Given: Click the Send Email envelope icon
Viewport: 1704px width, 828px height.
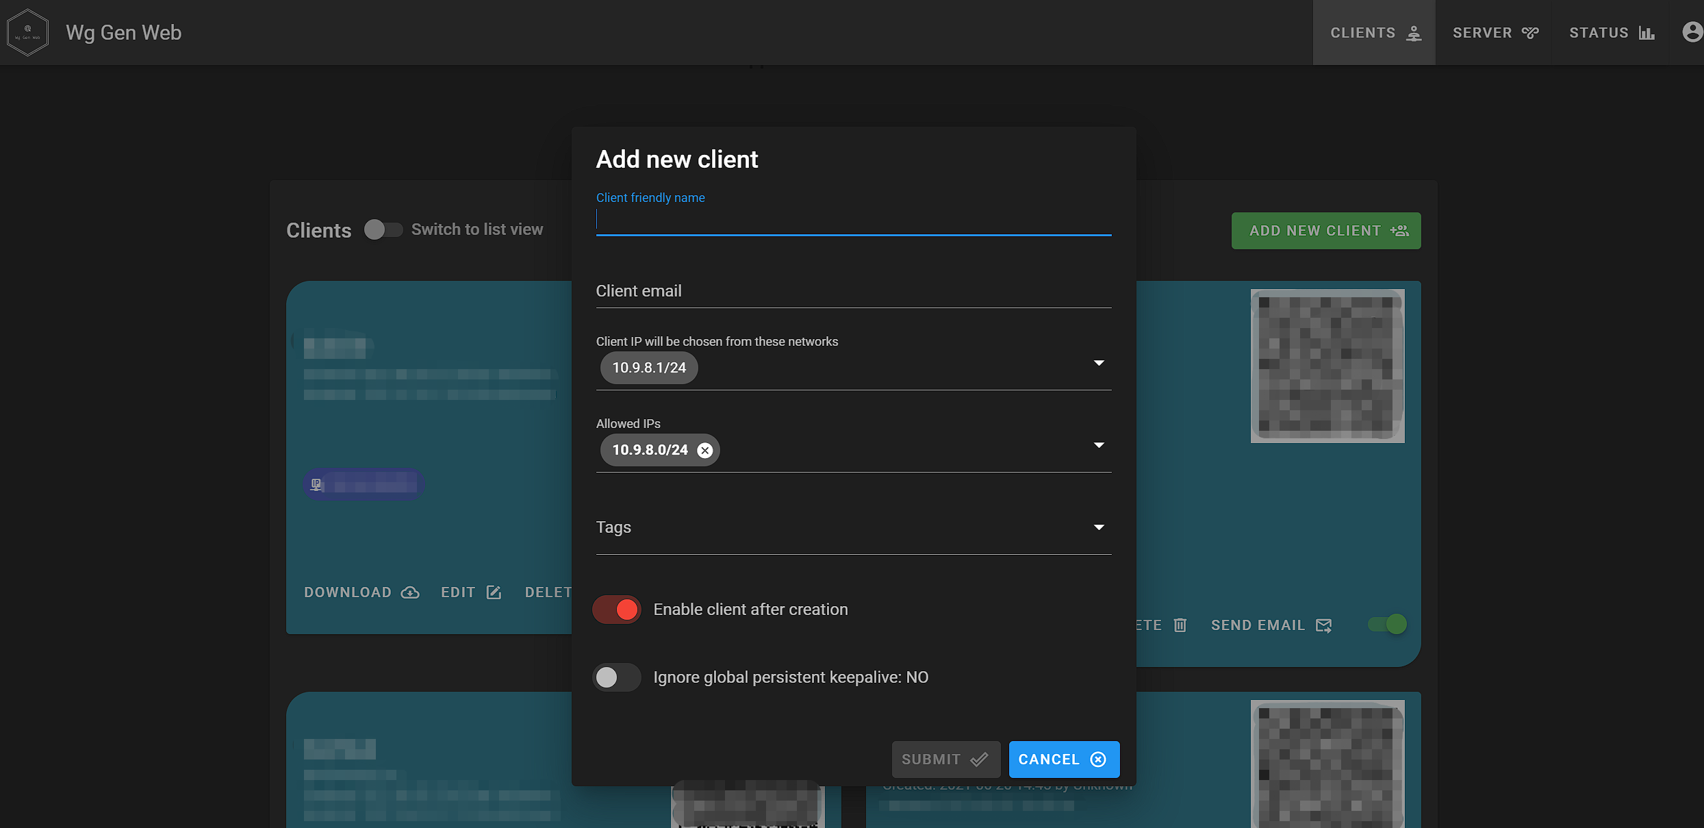Looking at the screenshot, I should tap(1323, 625).
